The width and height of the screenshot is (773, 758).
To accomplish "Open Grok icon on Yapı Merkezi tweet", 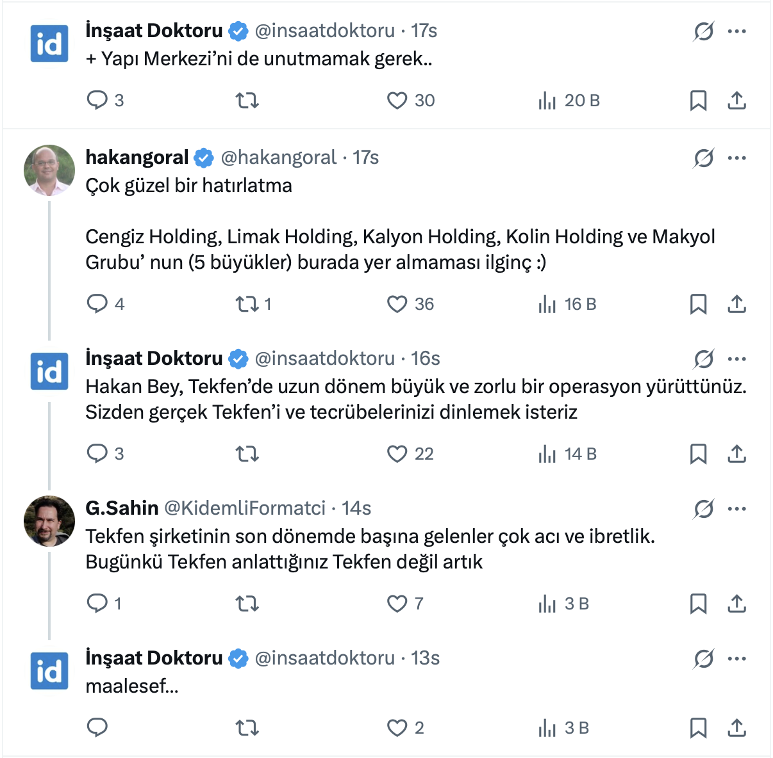I will [704, 31].
